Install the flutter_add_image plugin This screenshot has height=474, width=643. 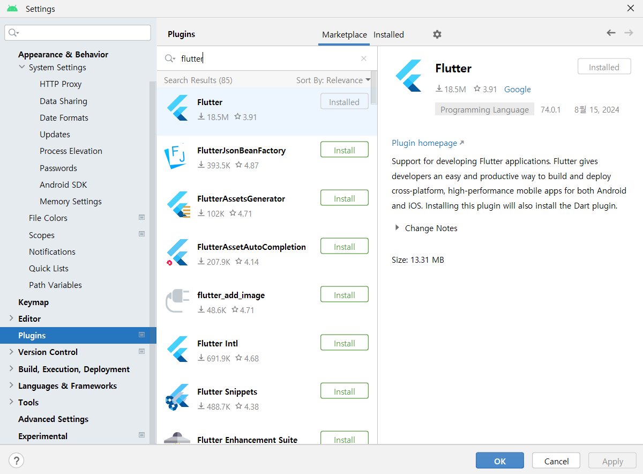pyautogui.click(x=345, y=294)
